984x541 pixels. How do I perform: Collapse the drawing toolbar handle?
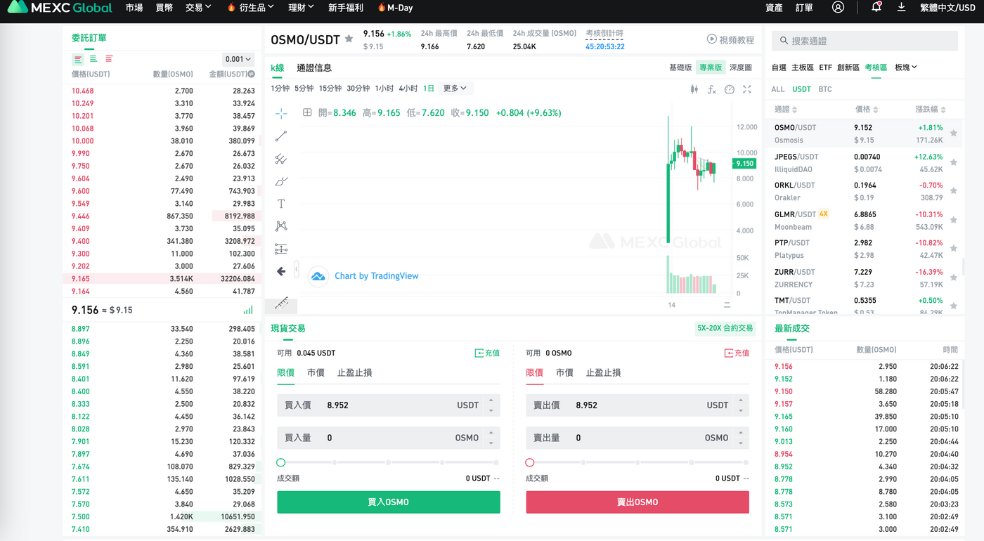point(297,268)
